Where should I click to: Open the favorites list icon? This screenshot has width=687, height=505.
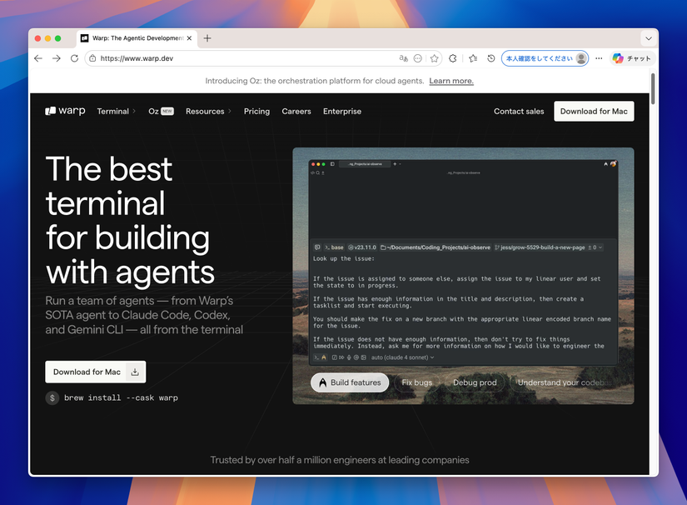pos(473,58)
